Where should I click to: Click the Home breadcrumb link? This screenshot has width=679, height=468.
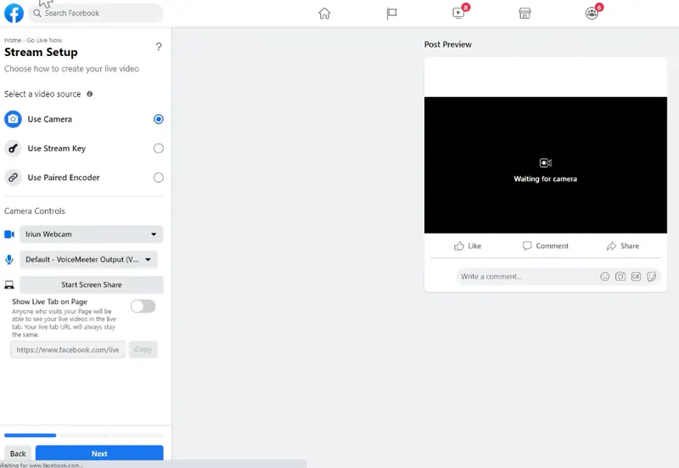click(13, 40)
